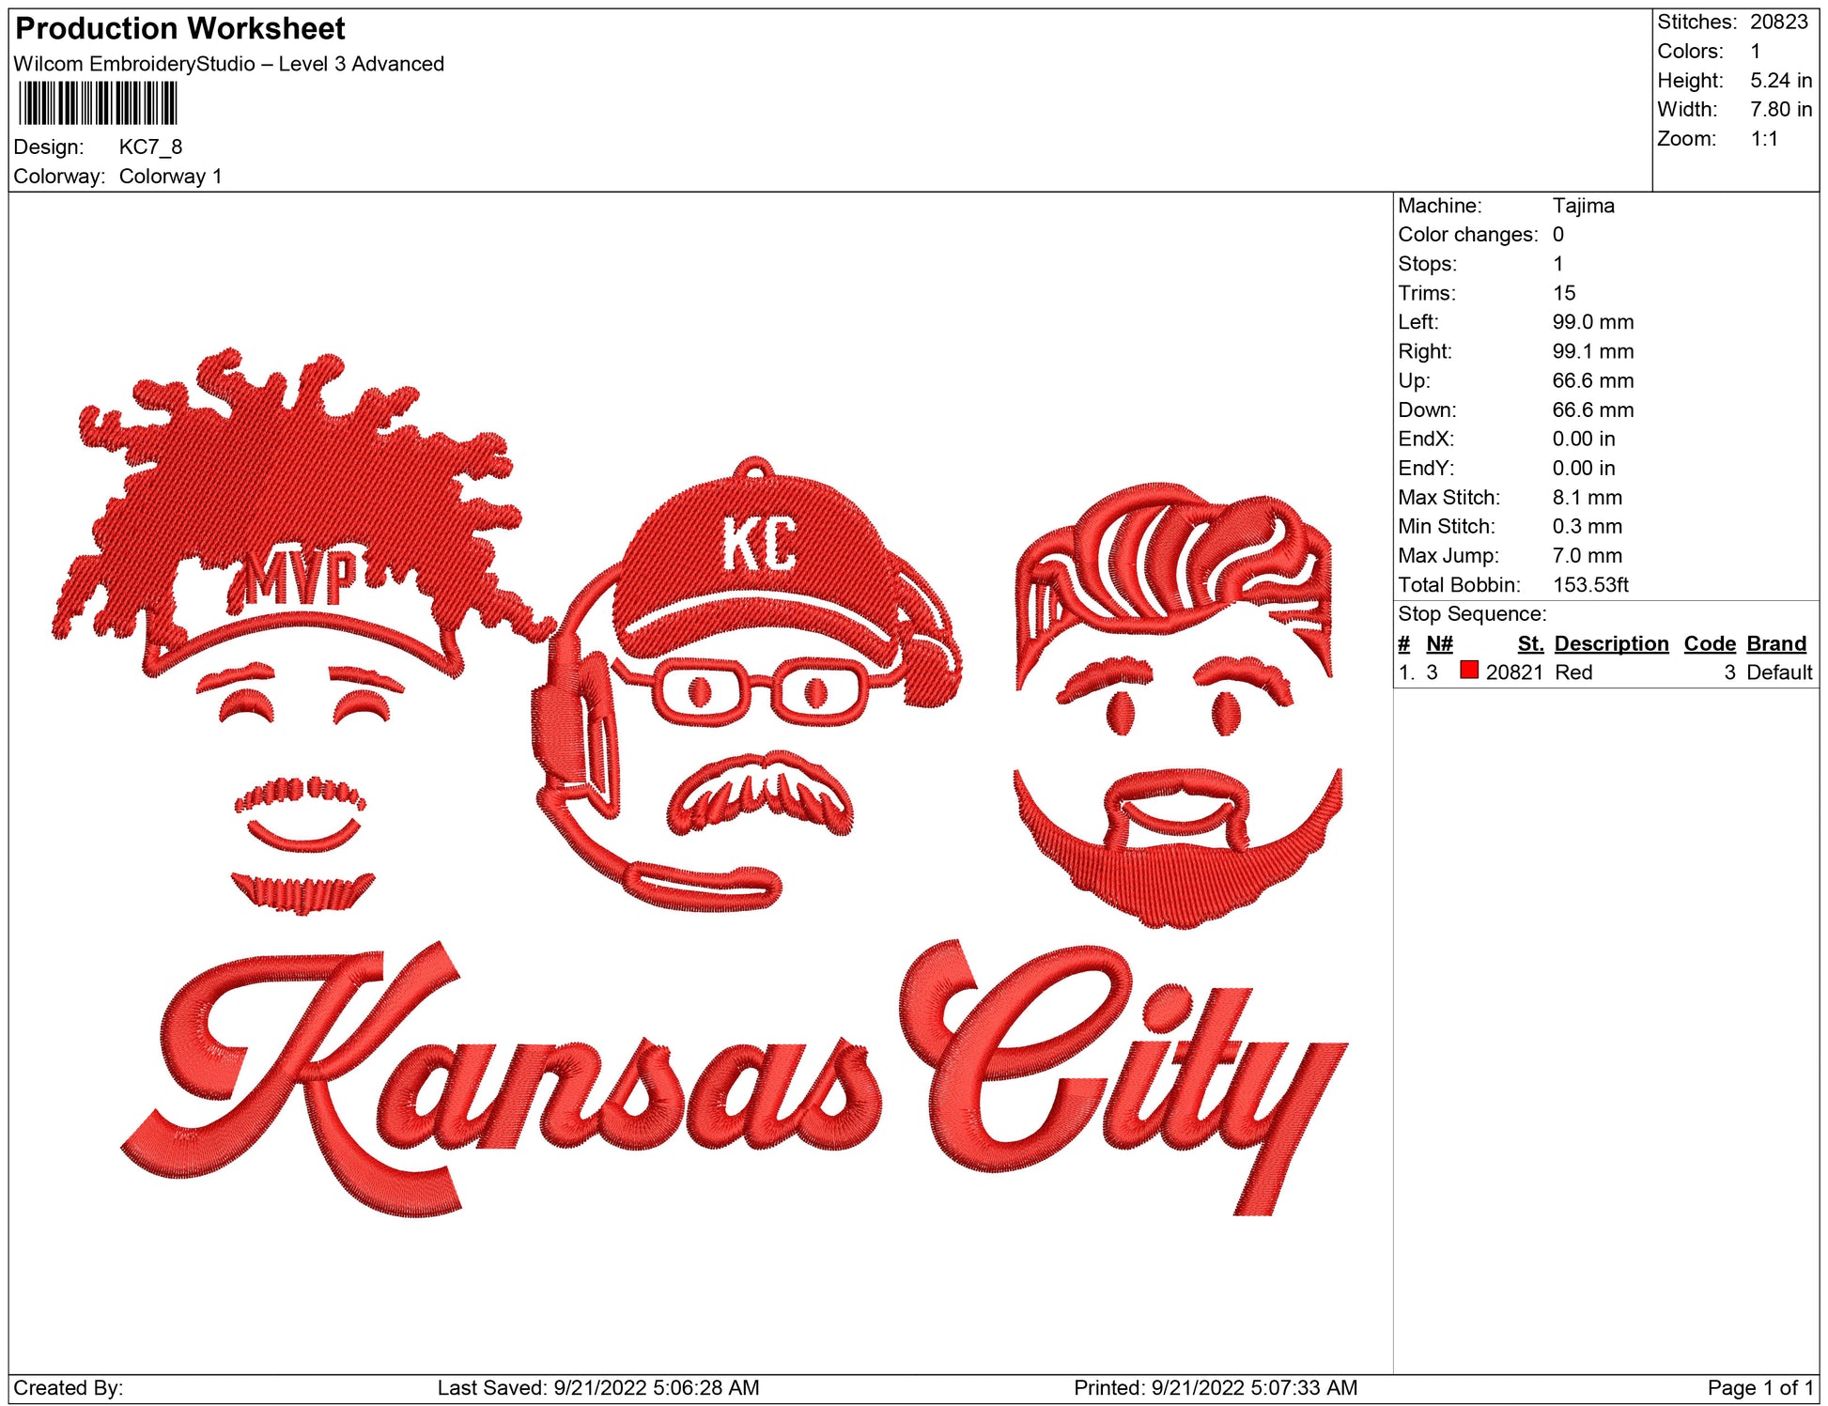Click the barcode under the worksheet title
The height and width of the screenshot is (1406, 1828).
[x=98, y=103]
